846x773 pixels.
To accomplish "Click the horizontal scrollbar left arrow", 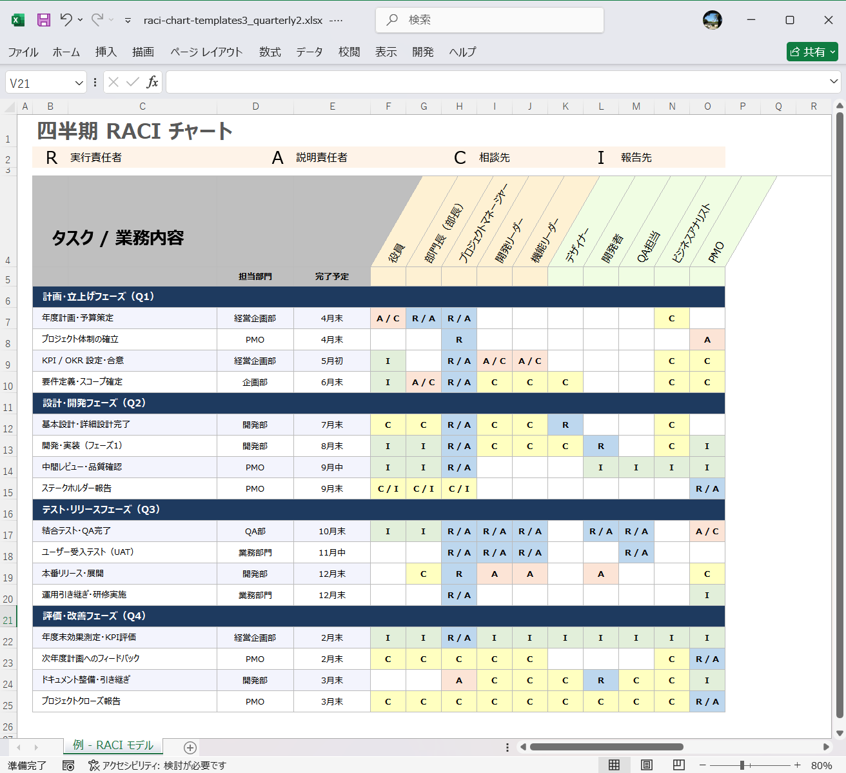I will [x=524, y=747].
